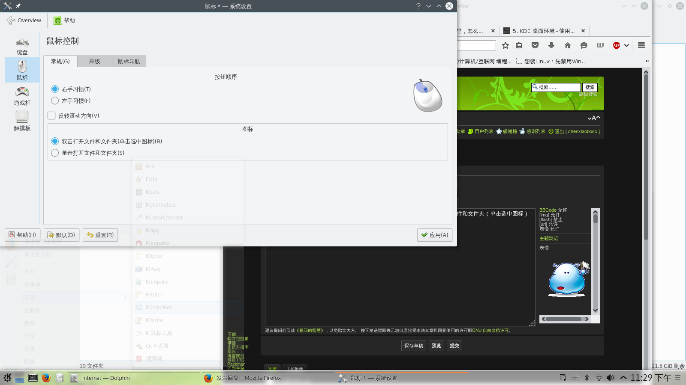Switch to the 高级 tab
Image resolution: width=686 pixels, height=385 pixels.
(95, 61)
